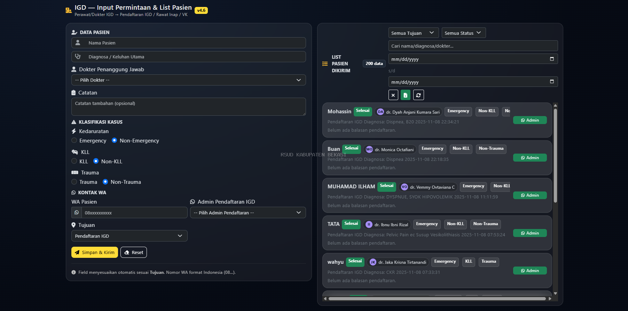Choose the KLL radio option
This screenshot has height=311, width=628.
74,161
